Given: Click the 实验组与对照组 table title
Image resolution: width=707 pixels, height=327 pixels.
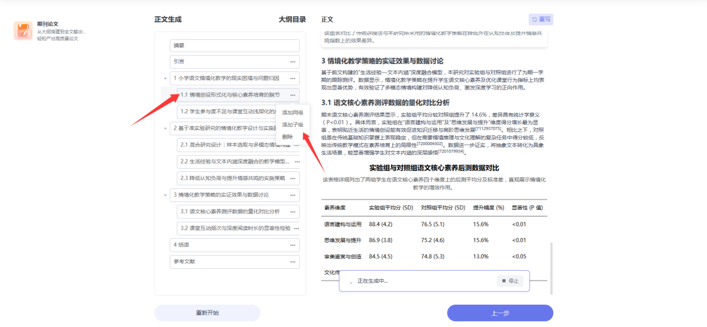Looking at the screenshot, I should 434,168.
